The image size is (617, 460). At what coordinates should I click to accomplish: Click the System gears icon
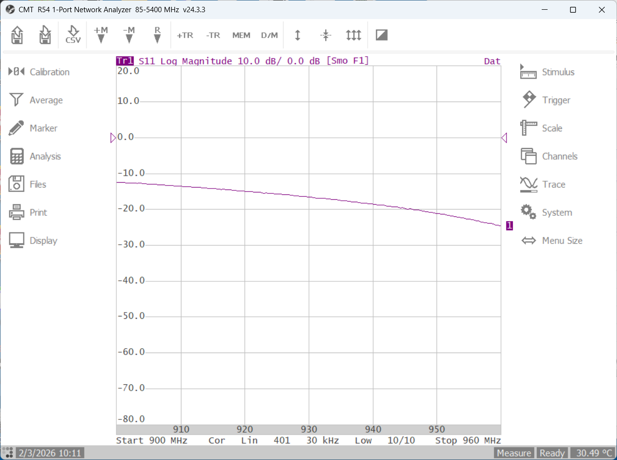(529, 212)
